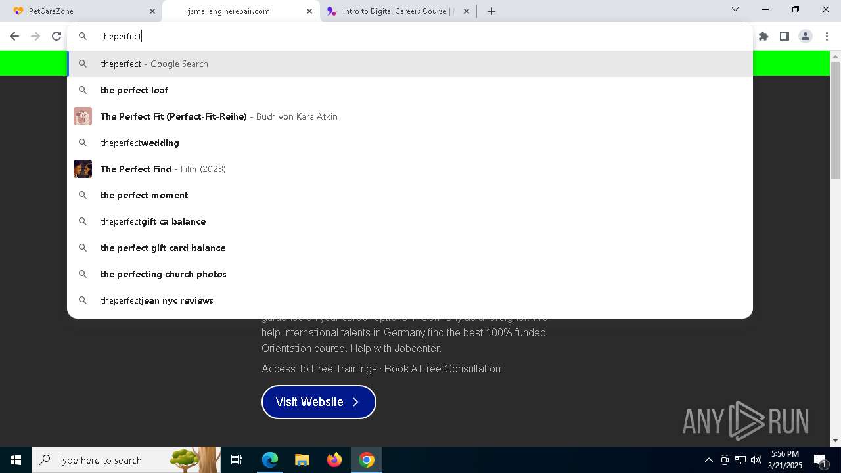Close the PetCareZone tab
Screen dimensions: 841x473
[x=152, y=11]
